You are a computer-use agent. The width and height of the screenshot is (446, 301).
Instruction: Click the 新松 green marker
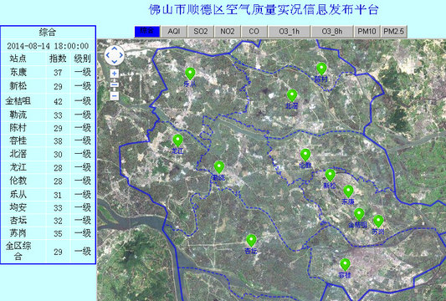click(330, 176)
